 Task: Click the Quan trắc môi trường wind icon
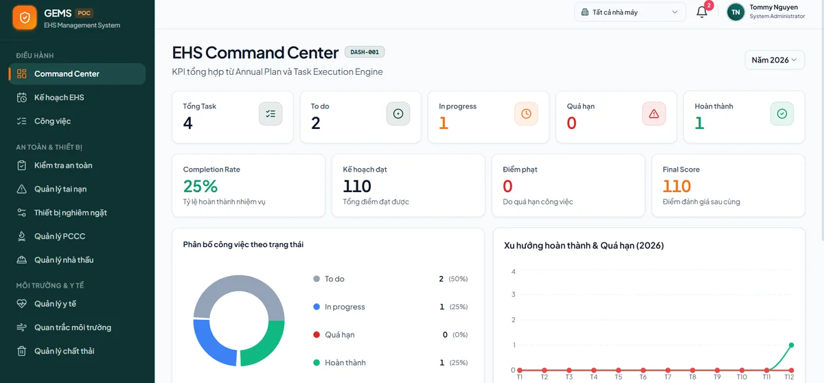point(22,327)
